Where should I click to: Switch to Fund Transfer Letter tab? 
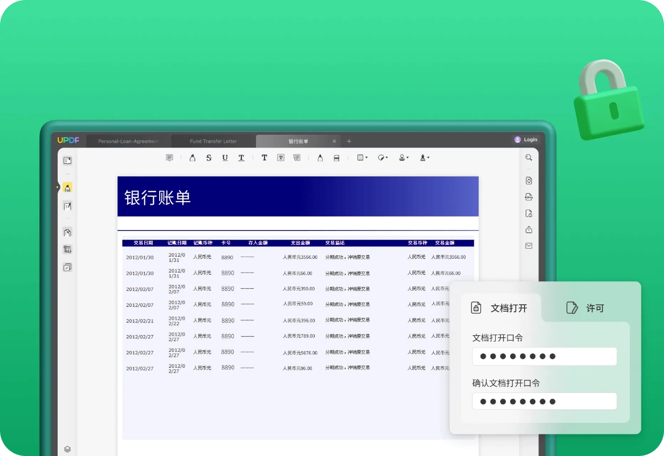[x=213, y=141]
